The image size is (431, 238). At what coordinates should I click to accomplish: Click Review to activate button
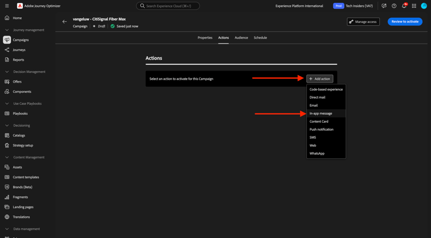tap(405, 22)
